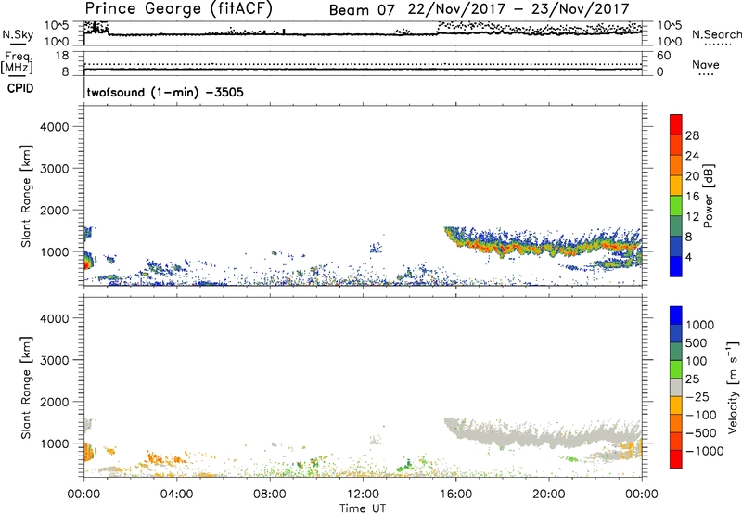Click the '20:00' time axis tick label
742x514 pixels.
pos(549,495)
